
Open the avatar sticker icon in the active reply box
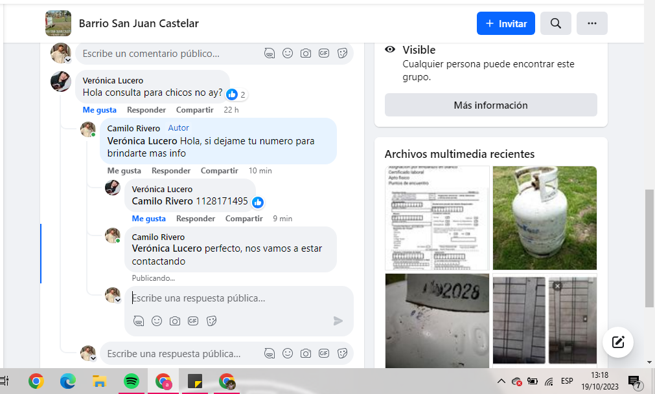pyautogui.click(x=139, y=321)
